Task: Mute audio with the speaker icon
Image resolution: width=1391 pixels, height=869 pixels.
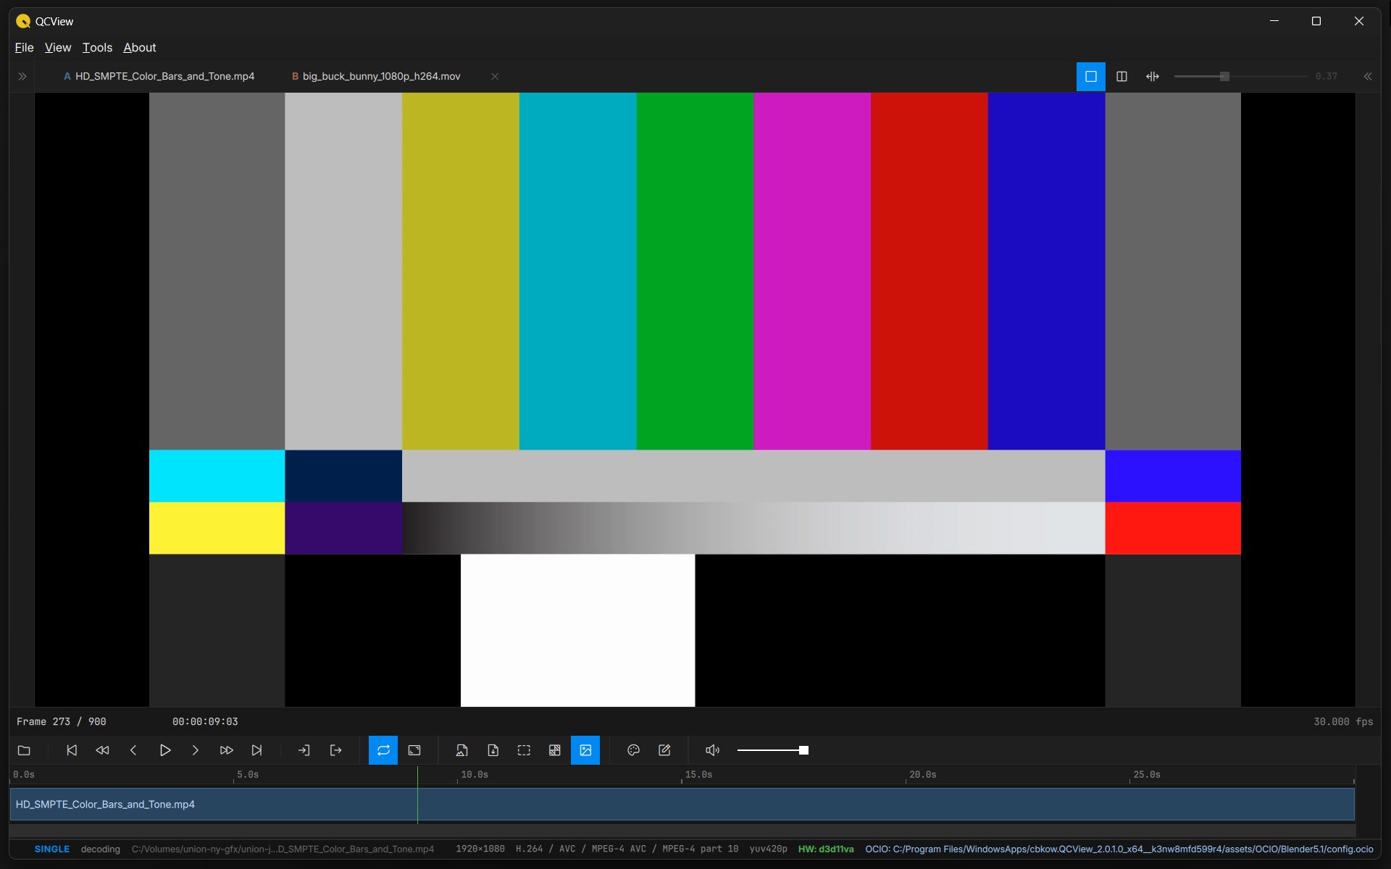Action: [712, 750]
